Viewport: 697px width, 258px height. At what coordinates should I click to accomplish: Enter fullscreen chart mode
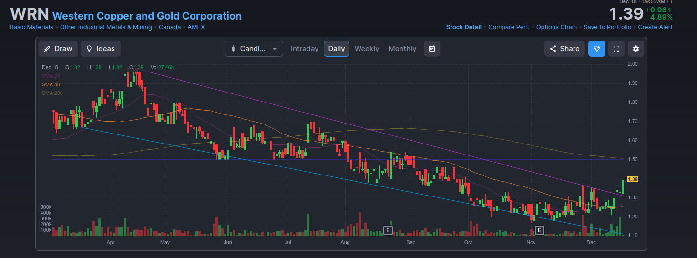click(616, 49)
